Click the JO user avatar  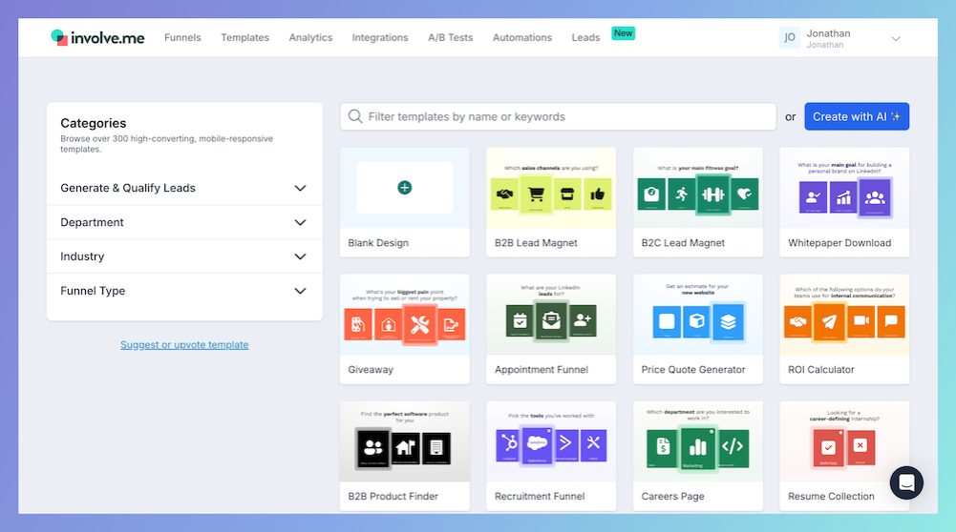point(790,38)
